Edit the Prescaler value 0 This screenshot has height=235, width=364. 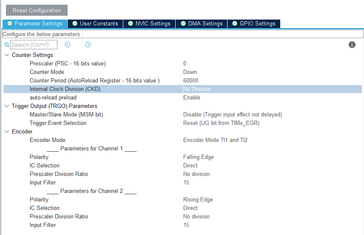point(185,63)
